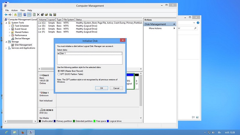
Task: Click the volume speaker tray icon
Action: (x=214, y=132)
